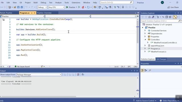
Task: Click the Alphabetical sort icon in Properties
Action: pos(146,70)
